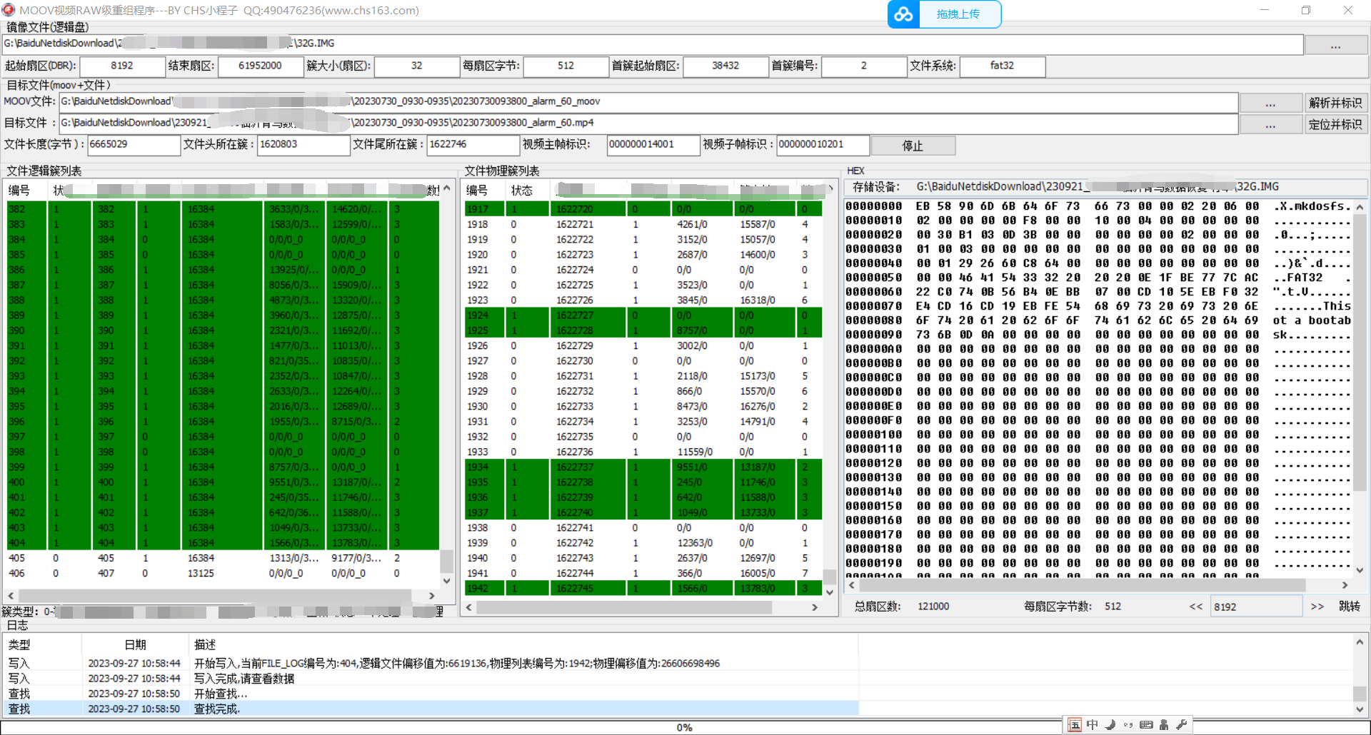Screen dimensions: 1371x735
Task: Click the Wubi input method logo icon
Action: click(x=1074, y=725)
